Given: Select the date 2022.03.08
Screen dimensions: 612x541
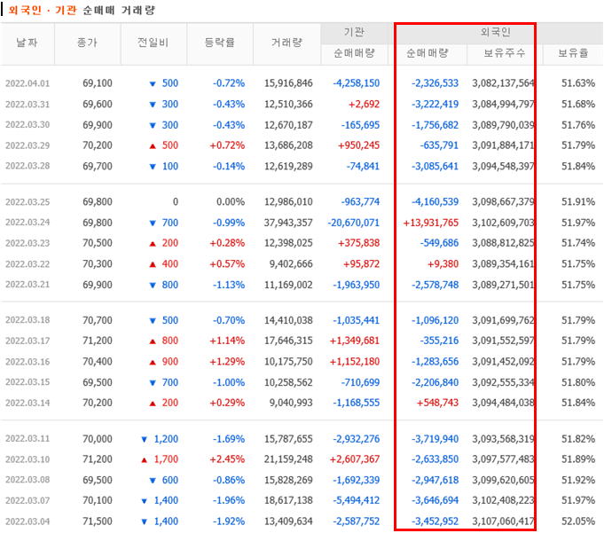Looking at the screenshot, I should click(27, 480).
